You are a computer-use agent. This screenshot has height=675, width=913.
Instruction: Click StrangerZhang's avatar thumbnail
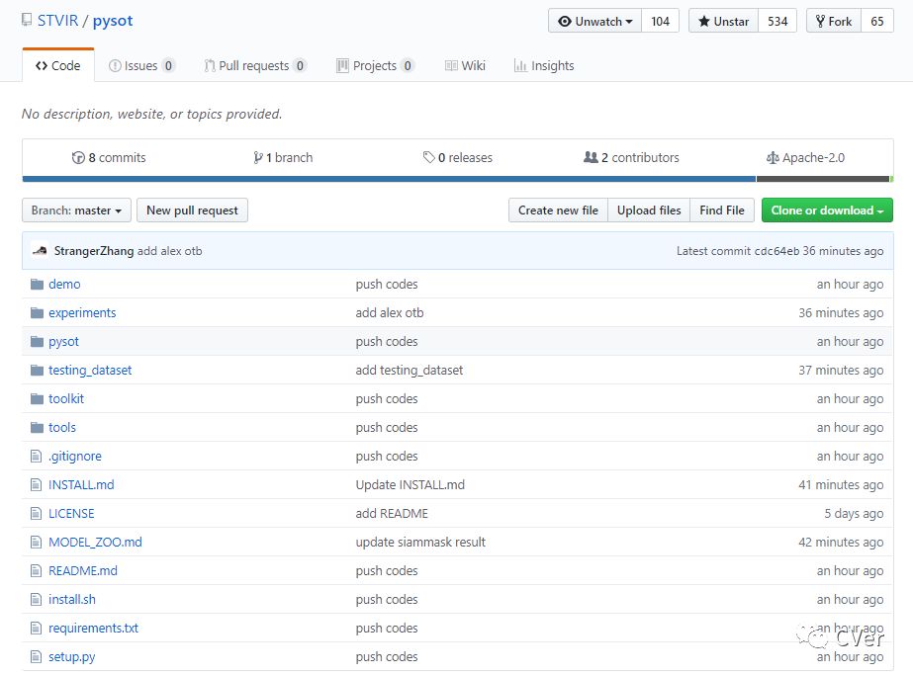click(x=40, y=251)
